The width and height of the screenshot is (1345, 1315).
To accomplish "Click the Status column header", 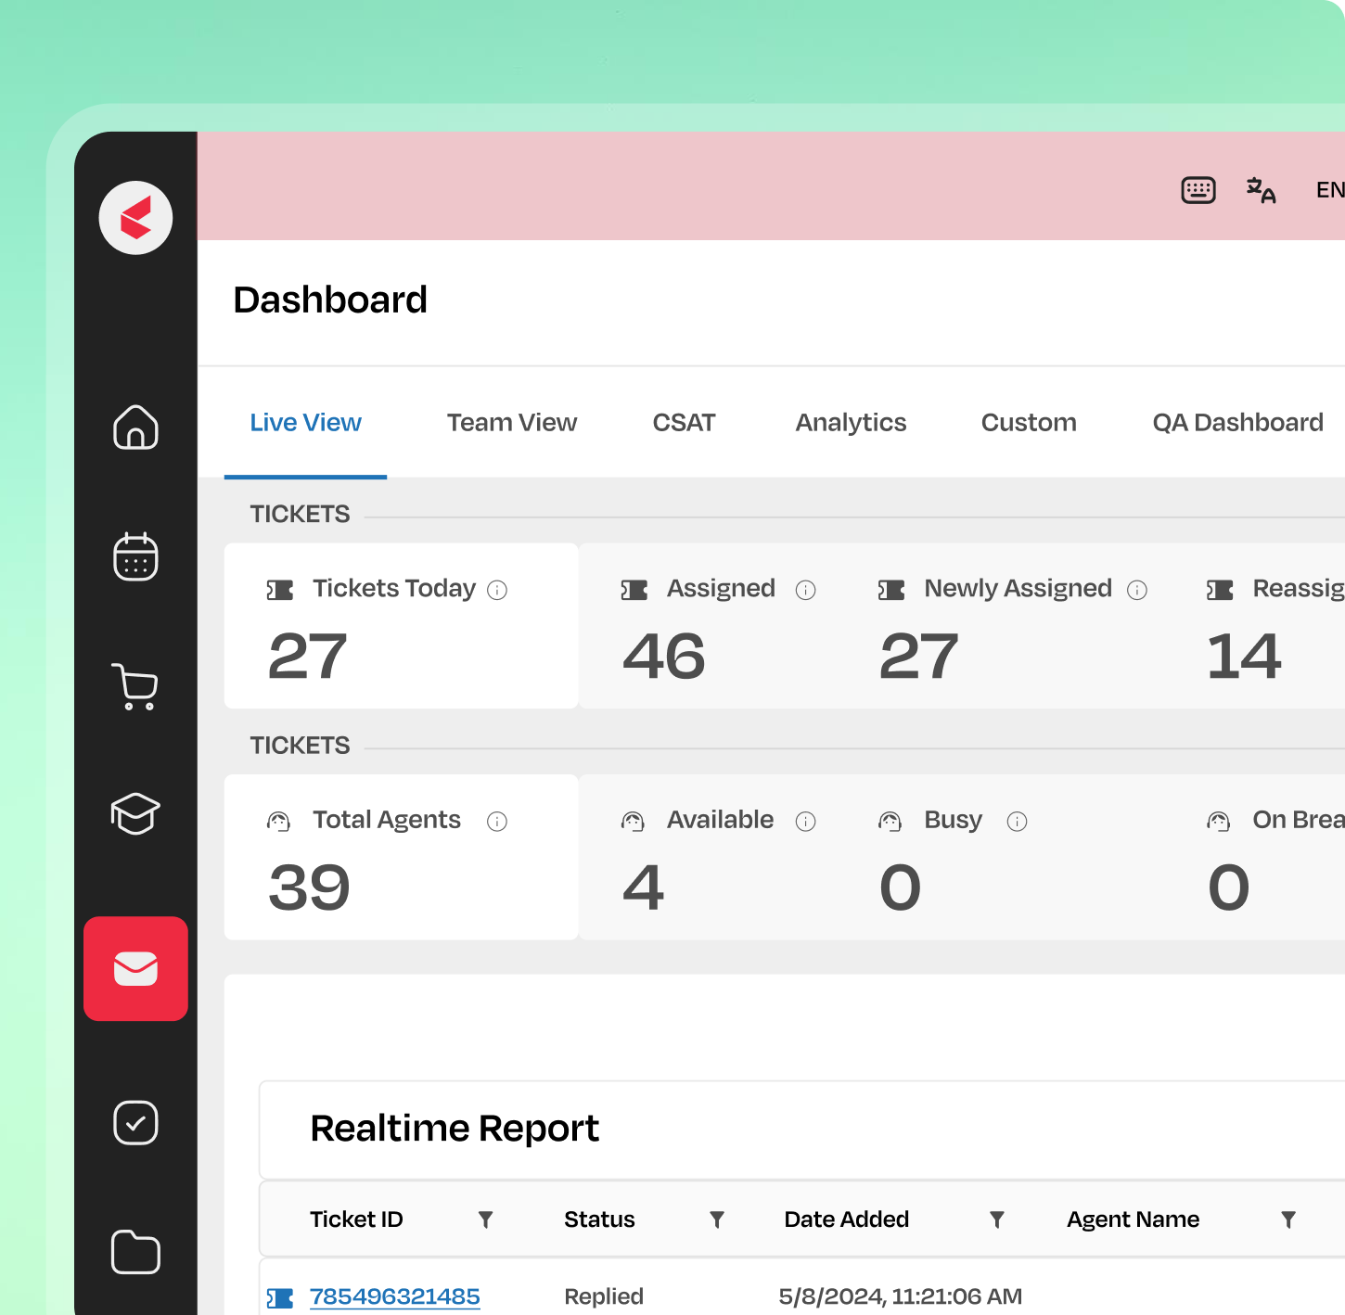I will [599, 1219].
